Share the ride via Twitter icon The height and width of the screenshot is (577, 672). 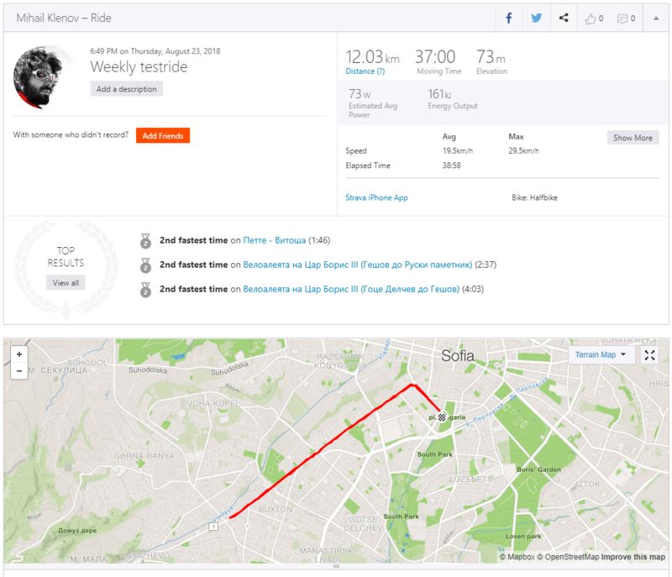pos(536,18)
